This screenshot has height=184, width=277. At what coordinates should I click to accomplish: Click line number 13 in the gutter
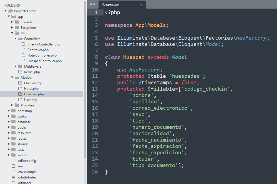(x=95, y=89)
